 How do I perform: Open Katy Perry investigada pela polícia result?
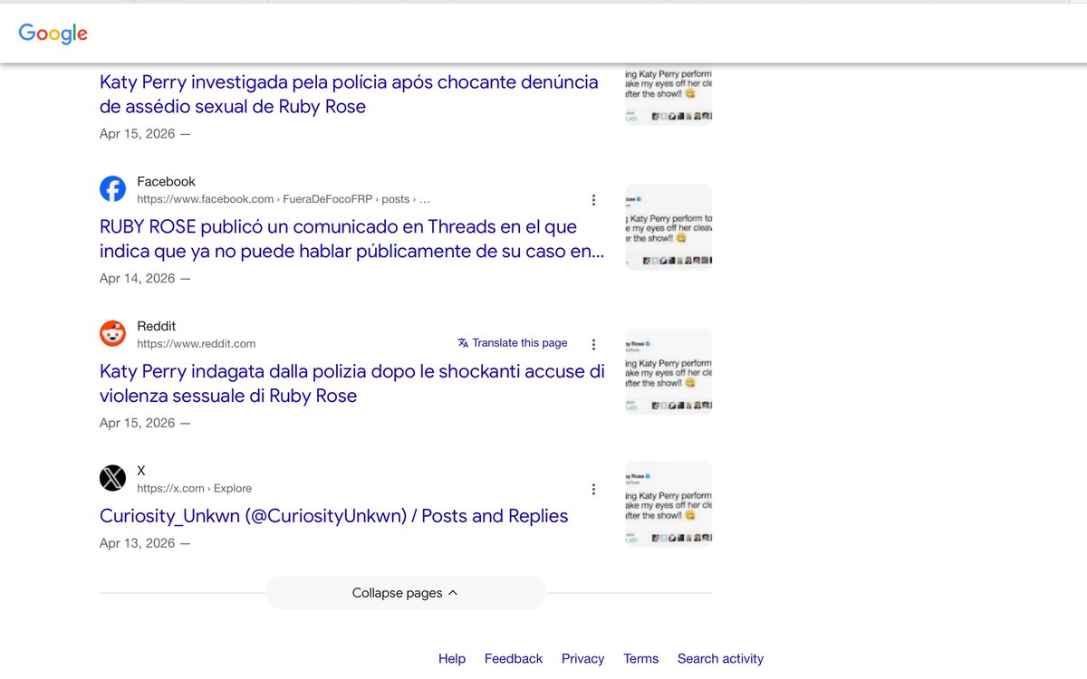pyautogui.click(x=349, y=94)
